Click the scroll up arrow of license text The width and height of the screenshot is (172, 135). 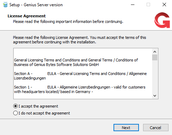(x=155, y=52)
